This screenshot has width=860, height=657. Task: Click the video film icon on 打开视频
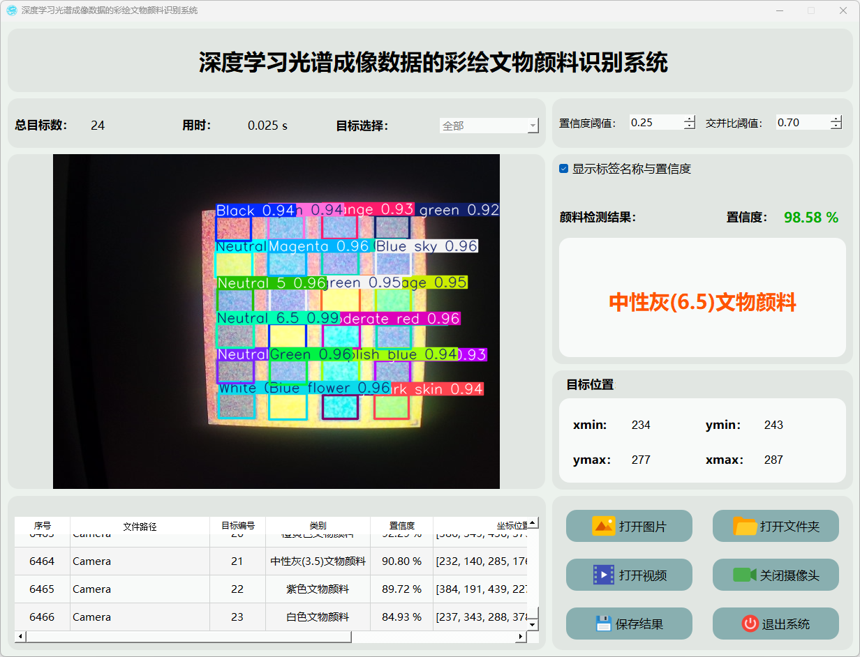[603, 575]
